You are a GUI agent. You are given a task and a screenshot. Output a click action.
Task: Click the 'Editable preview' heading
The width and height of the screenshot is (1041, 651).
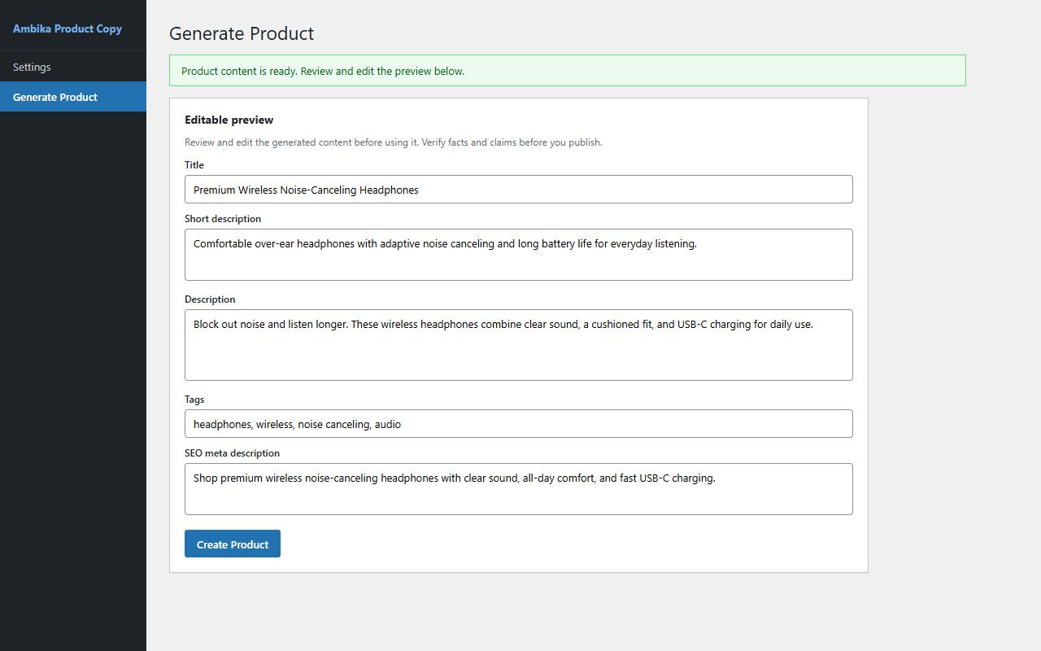click(229, 120)
